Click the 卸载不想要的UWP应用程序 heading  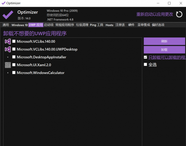coord(35,33)
